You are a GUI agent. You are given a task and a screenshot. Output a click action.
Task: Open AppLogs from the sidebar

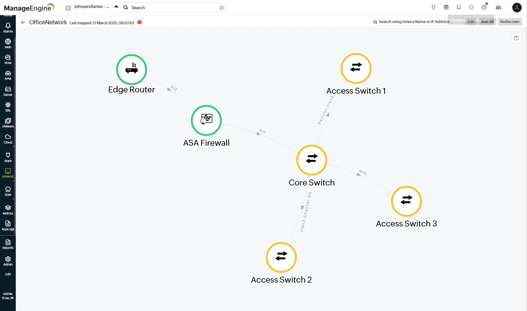8,226
